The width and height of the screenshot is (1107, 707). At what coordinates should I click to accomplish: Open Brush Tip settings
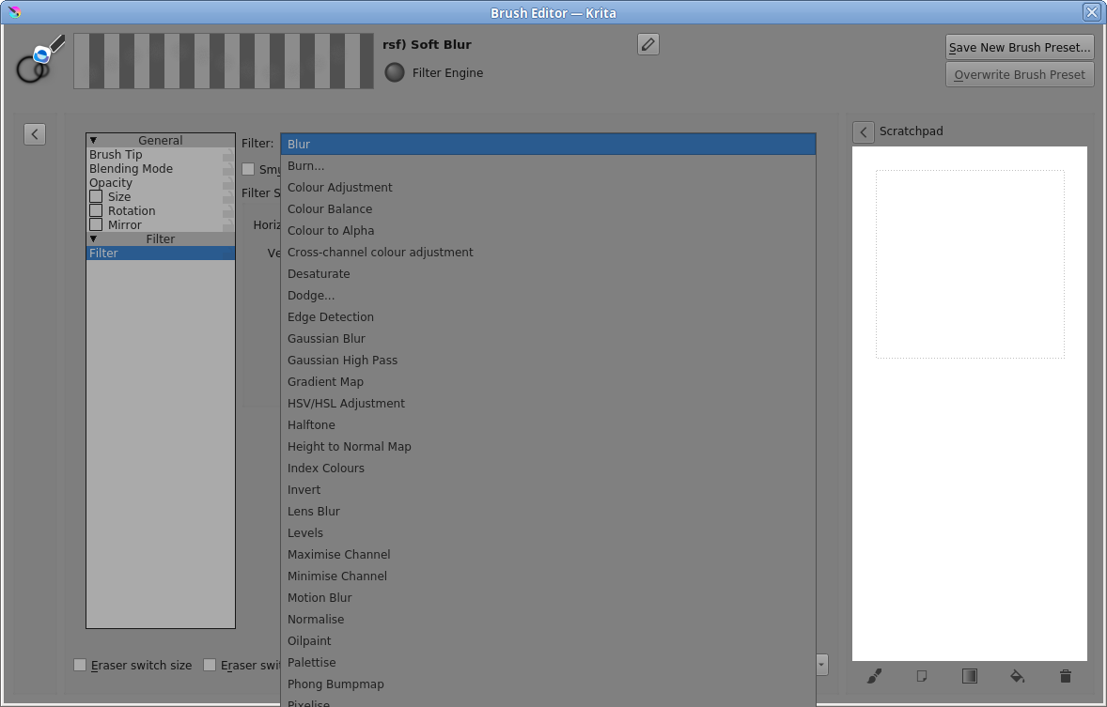pyautogui.click(x=161, y=155)
